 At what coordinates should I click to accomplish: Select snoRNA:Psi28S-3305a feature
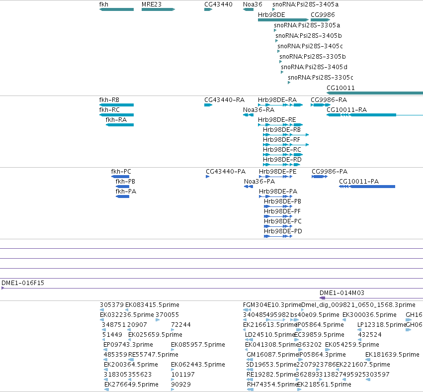[275, 30]
